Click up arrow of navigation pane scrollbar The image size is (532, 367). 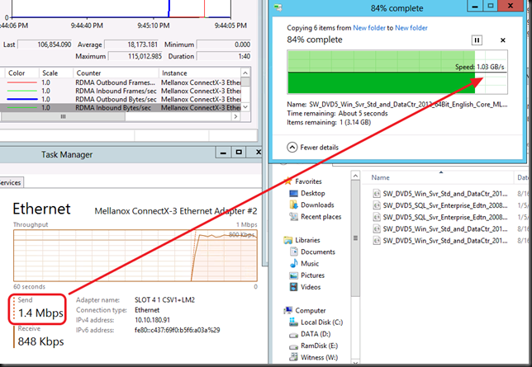click(x=355, y=176)
